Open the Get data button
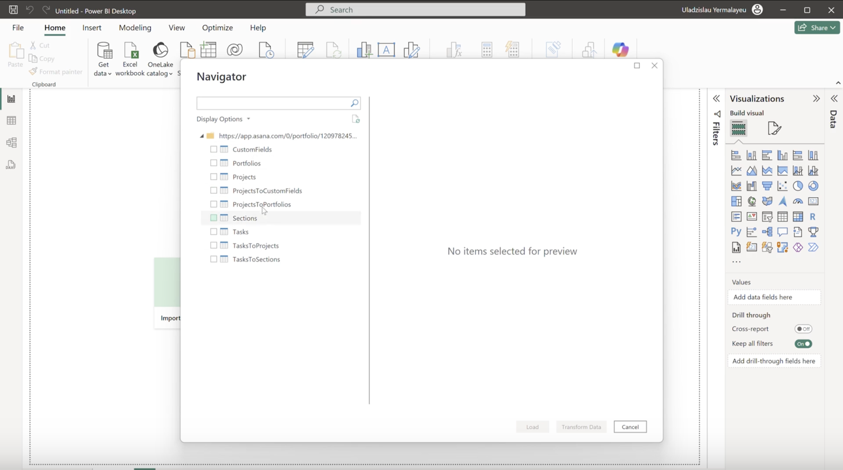Viewport: 843px width, 470px height. coord(103,59)
